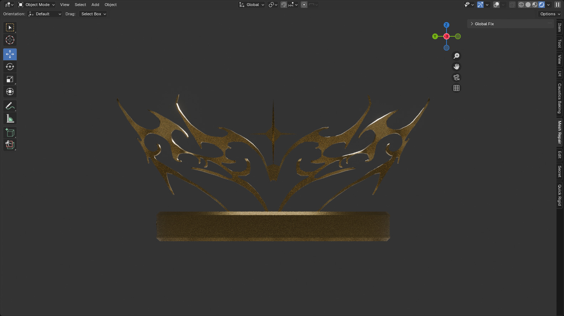Switch to Solid viewport shading
Screen dimensions: 564x316
[x=528, y=5]
